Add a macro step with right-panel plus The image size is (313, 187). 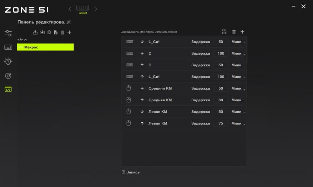242,32
